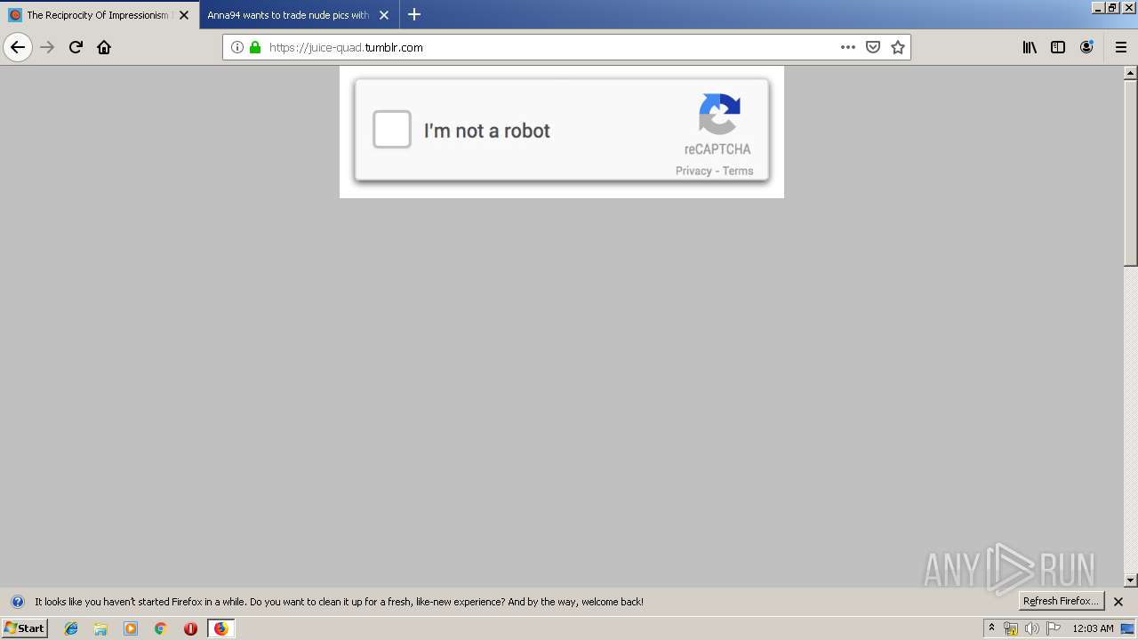
Task: Open a new tab
Action: coord(414,14)
